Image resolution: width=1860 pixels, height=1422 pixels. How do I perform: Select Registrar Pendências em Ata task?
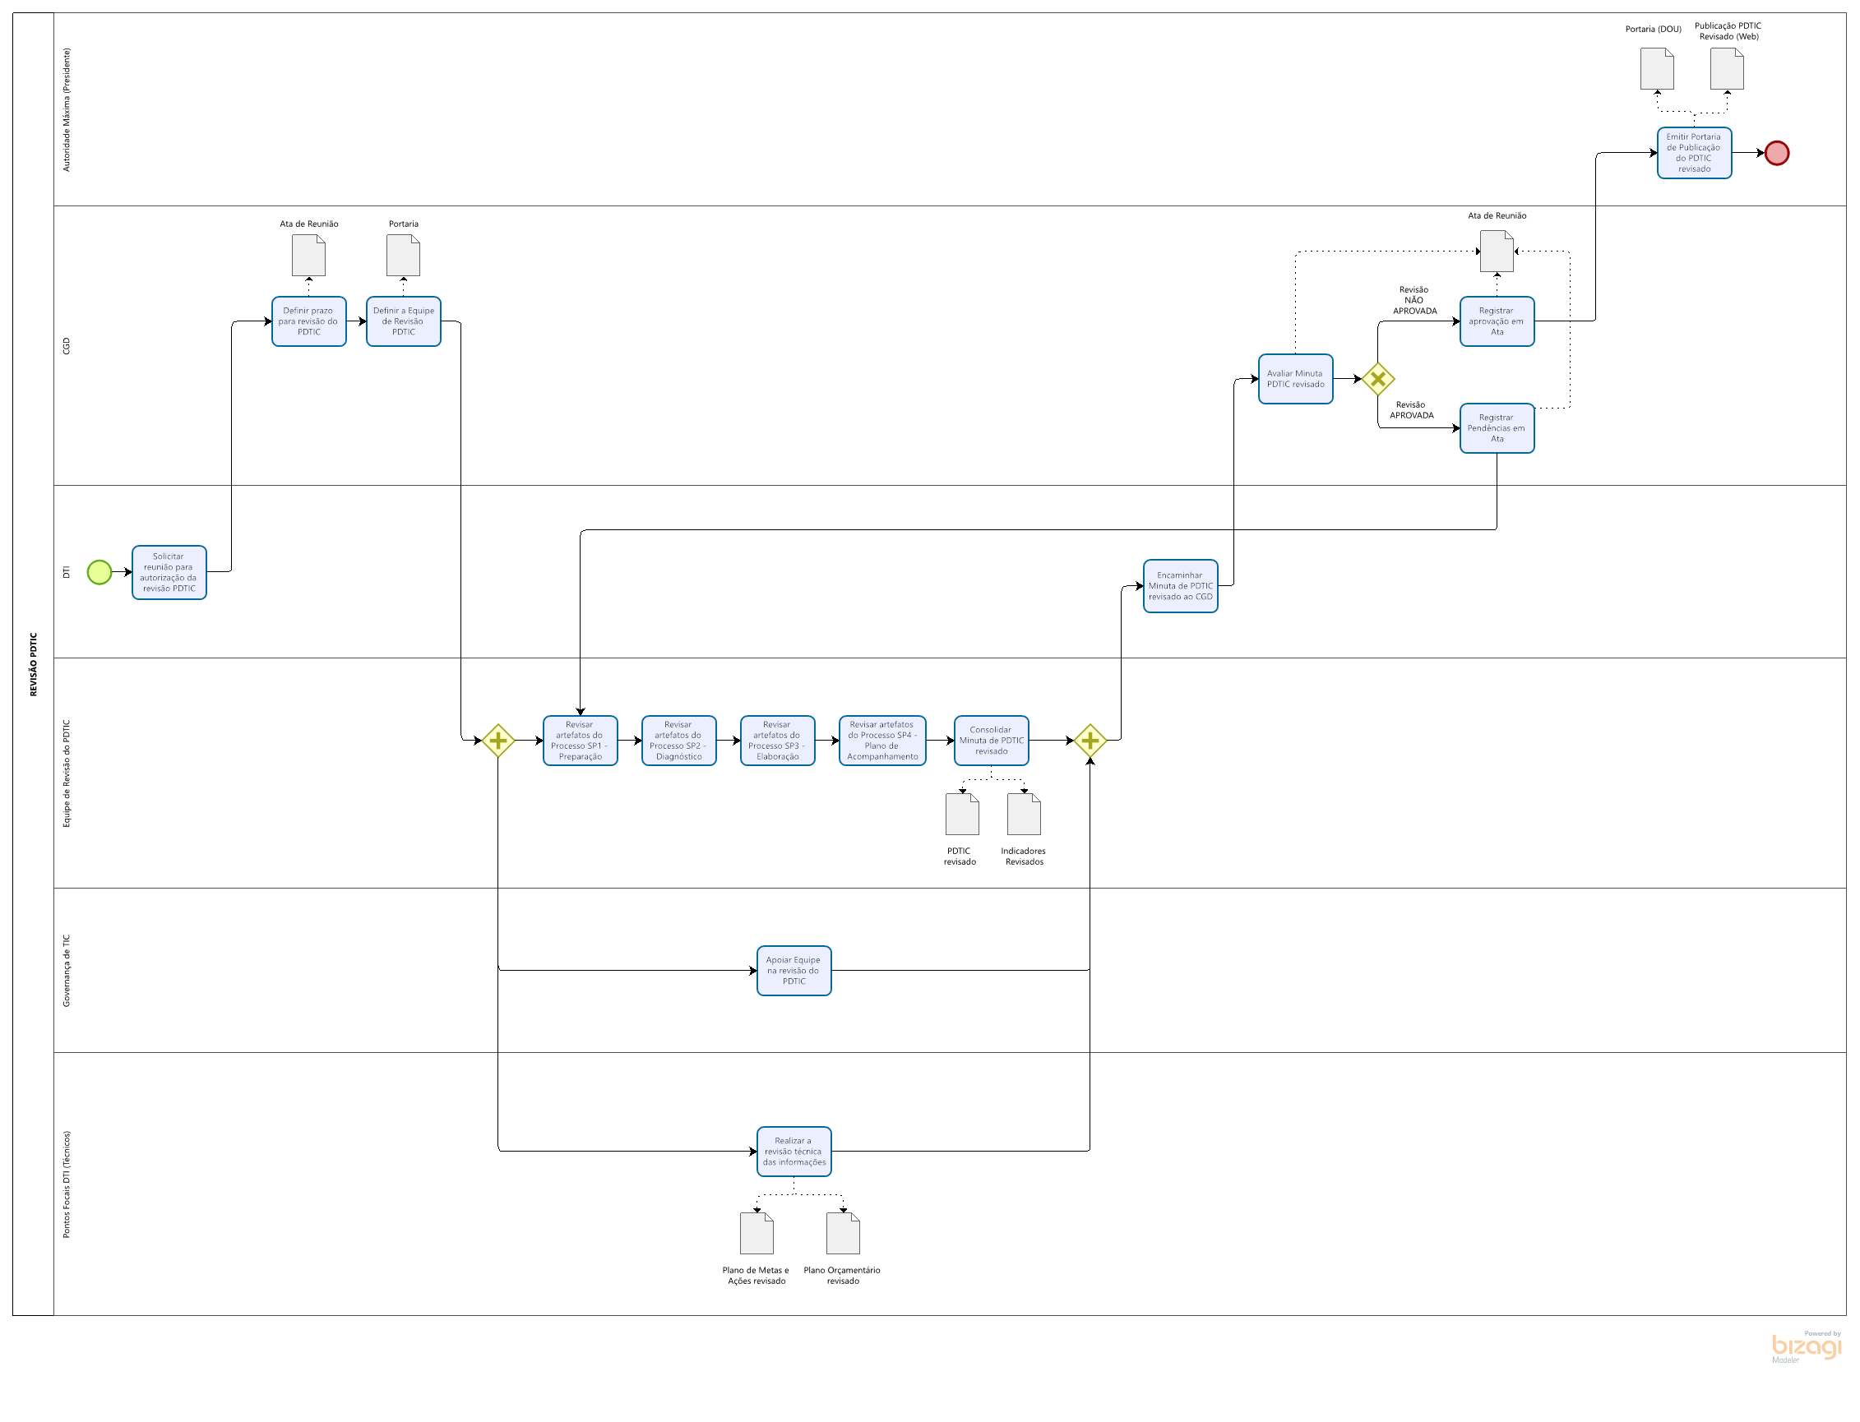click(1496, 428)
